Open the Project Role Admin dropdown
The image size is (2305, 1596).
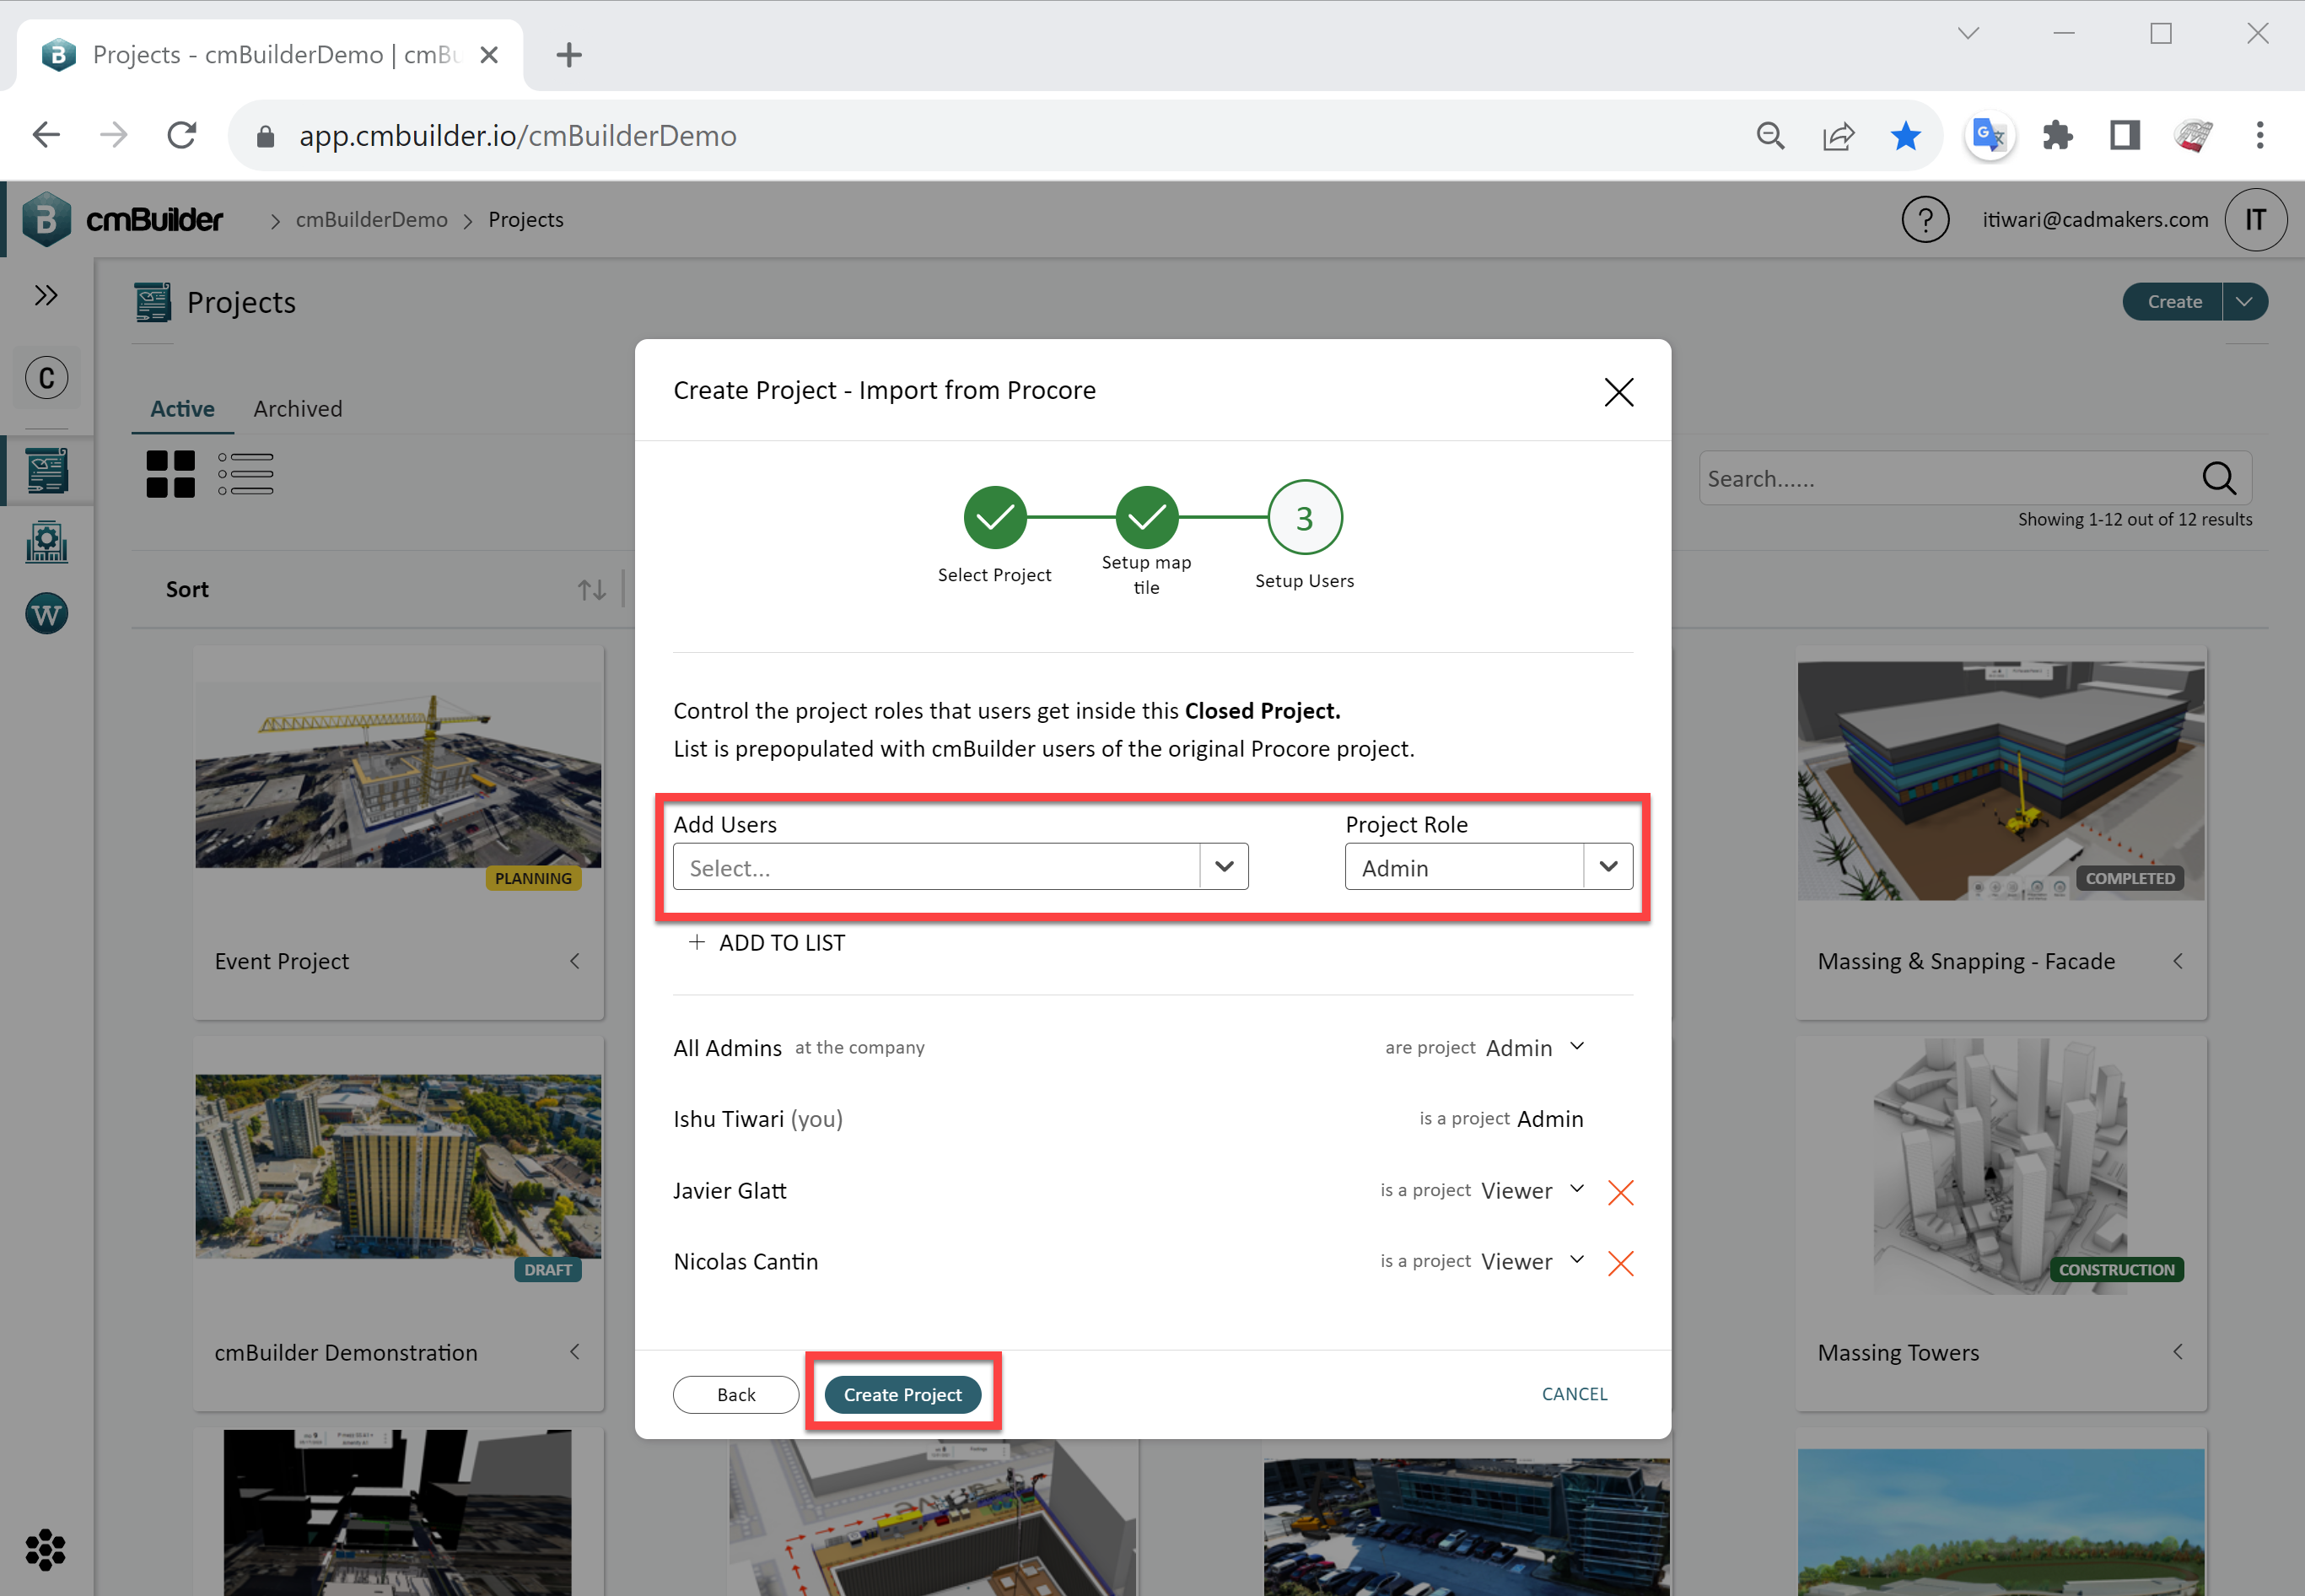pyautogui.click(x=1489, y=867)
